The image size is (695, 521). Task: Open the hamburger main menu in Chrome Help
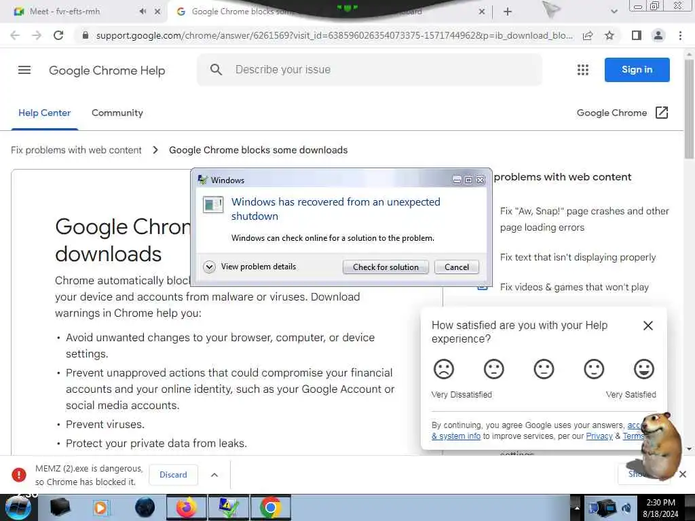tap(24, 70)
